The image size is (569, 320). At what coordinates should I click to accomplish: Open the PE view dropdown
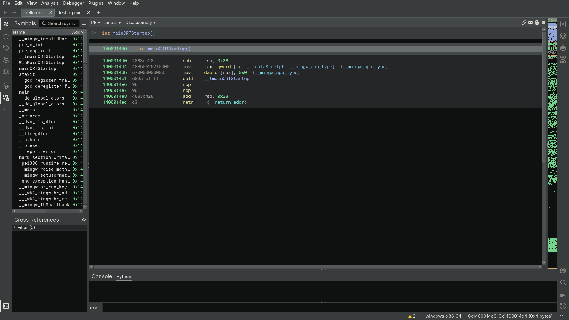click(95, 23)
